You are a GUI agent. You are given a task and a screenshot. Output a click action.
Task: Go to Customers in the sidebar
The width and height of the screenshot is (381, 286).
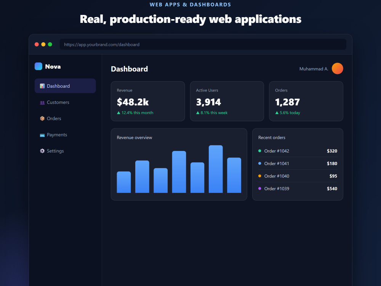pyautogui.click(x=65, y=102)
